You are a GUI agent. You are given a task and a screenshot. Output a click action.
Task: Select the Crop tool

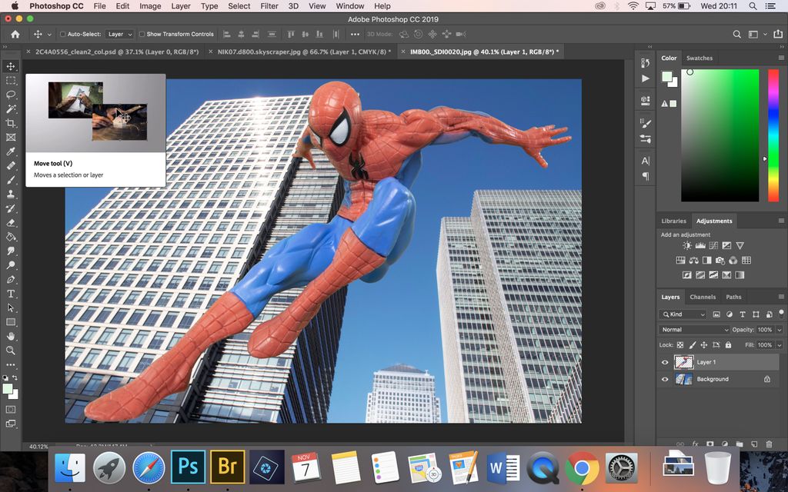[11, 122]
